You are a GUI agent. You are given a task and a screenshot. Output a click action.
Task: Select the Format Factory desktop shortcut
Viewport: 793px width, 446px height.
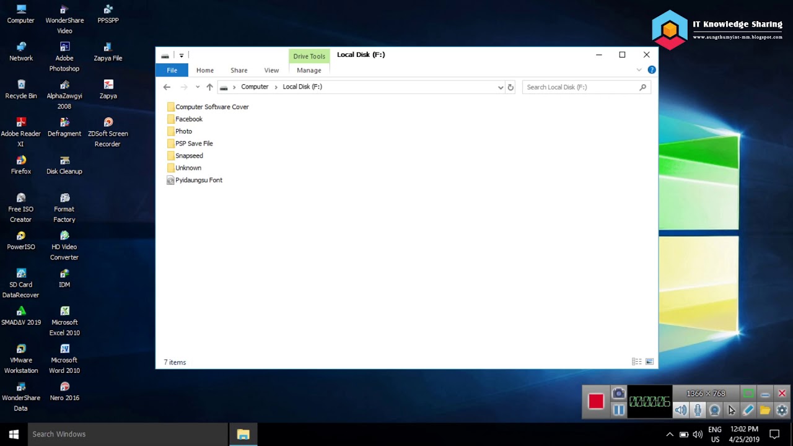tap(64, 208)
